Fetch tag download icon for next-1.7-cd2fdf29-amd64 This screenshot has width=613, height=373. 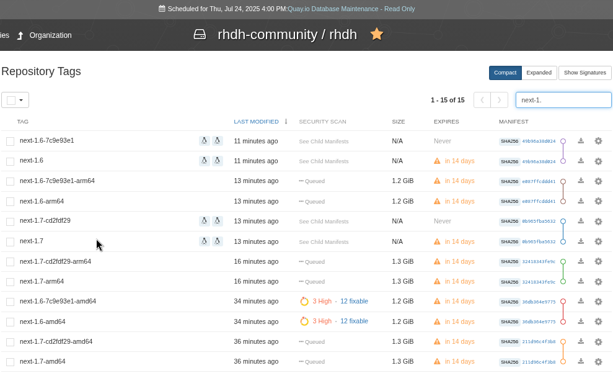(x=581, y=341)
